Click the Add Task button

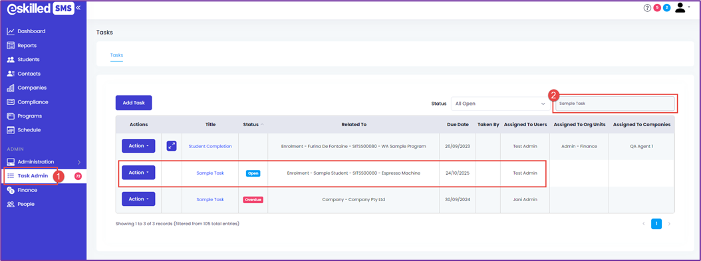pyautogui.click(x=134, y=103)
